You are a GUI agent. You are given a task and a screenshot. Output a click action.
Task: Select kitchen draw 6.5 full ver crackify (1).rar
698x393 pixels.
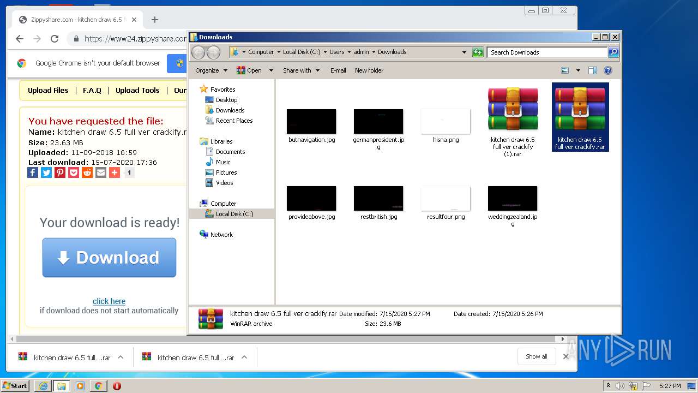click(x=513, y=122)
